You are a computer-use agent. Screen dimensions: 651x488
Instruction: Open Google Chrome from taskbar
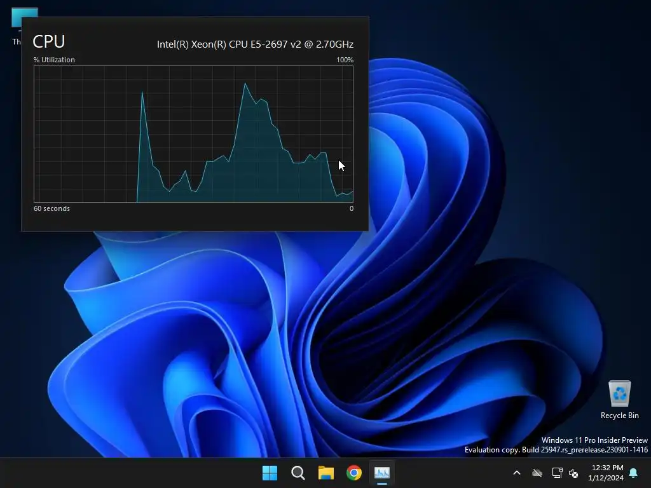tap(354, 473)
